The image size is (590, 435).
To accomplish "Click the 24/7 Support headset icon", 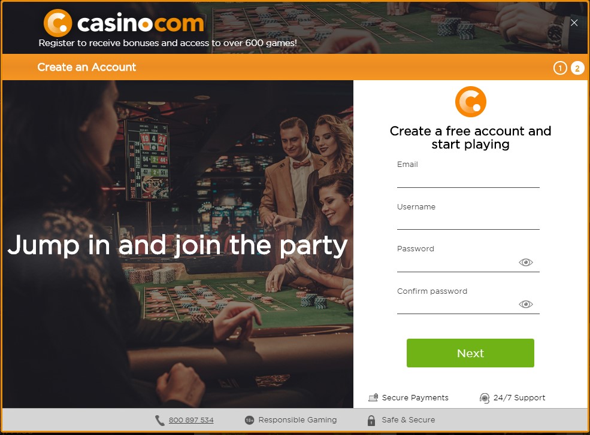I will (x=485, y=398).
